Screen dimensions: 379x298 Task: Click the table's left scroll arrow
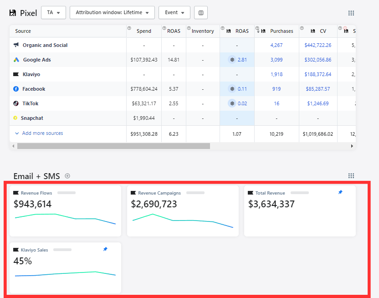tap(13, 146)
